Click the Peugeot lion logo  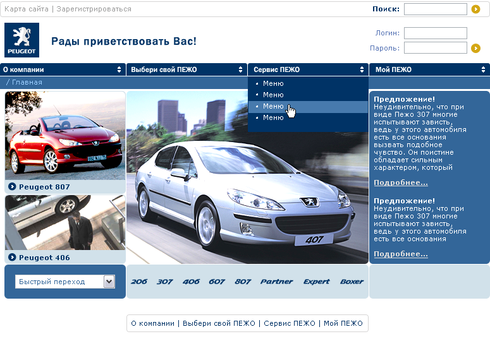(21, 40)
